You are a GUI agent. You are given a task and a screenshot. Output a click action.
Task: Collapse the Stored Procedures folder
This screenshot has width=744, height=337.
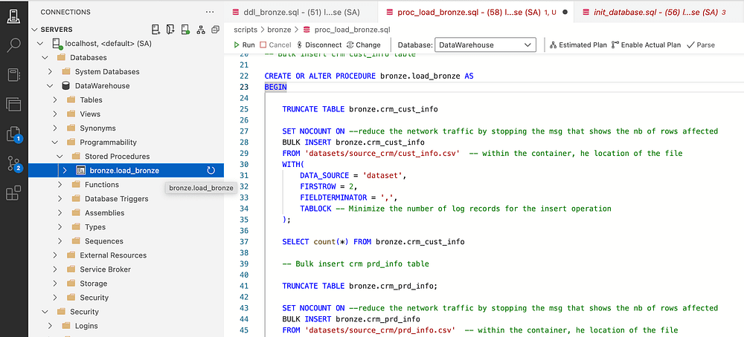point(60,157)
